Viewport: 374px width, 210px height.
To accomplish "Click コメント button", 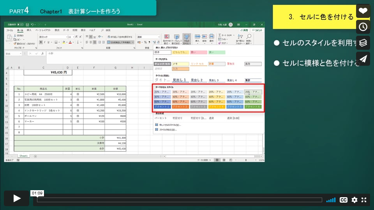I will click(x=257, y=30).
